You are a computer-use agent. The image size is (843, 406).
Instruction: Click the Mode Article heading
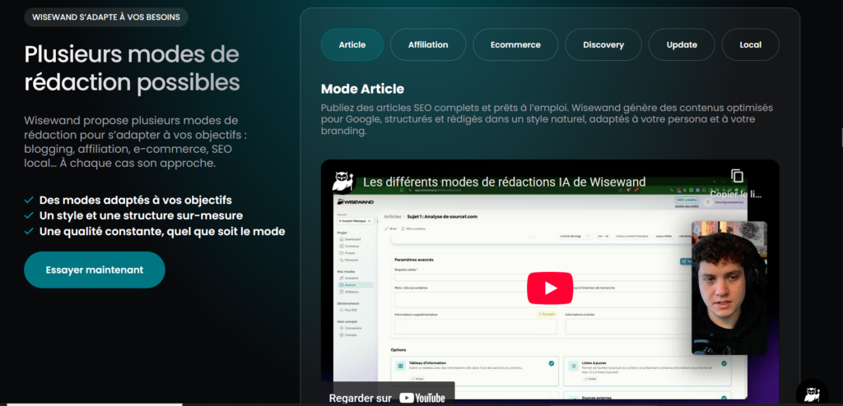point(362,89)
